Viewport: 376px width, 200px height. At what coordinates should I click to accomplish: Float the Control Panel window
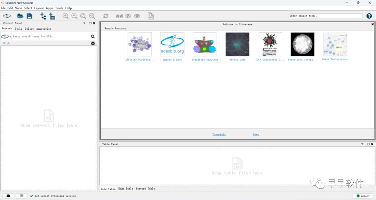90,23
